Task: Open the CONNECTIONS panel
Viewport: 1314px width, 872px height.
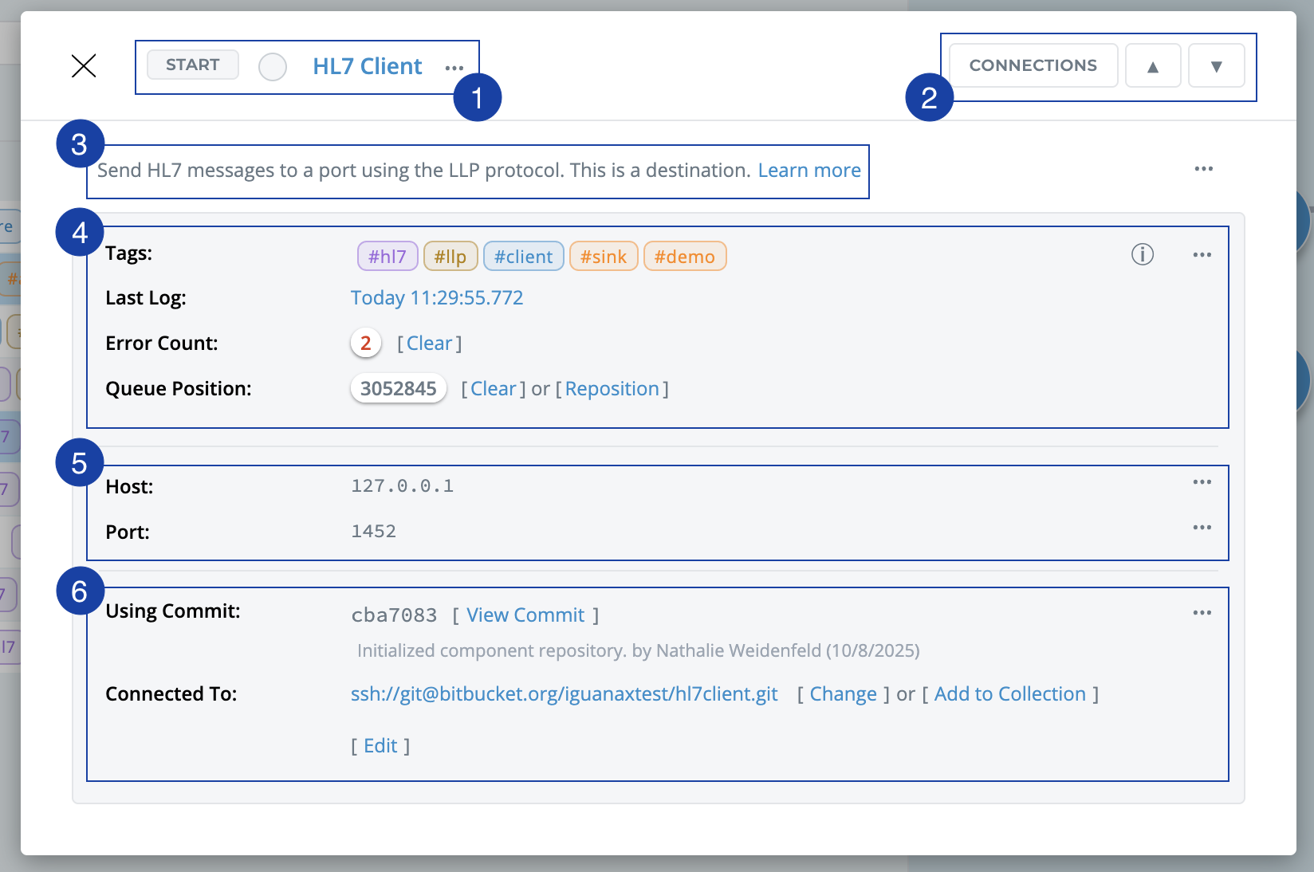Action: coord(1033,65)
